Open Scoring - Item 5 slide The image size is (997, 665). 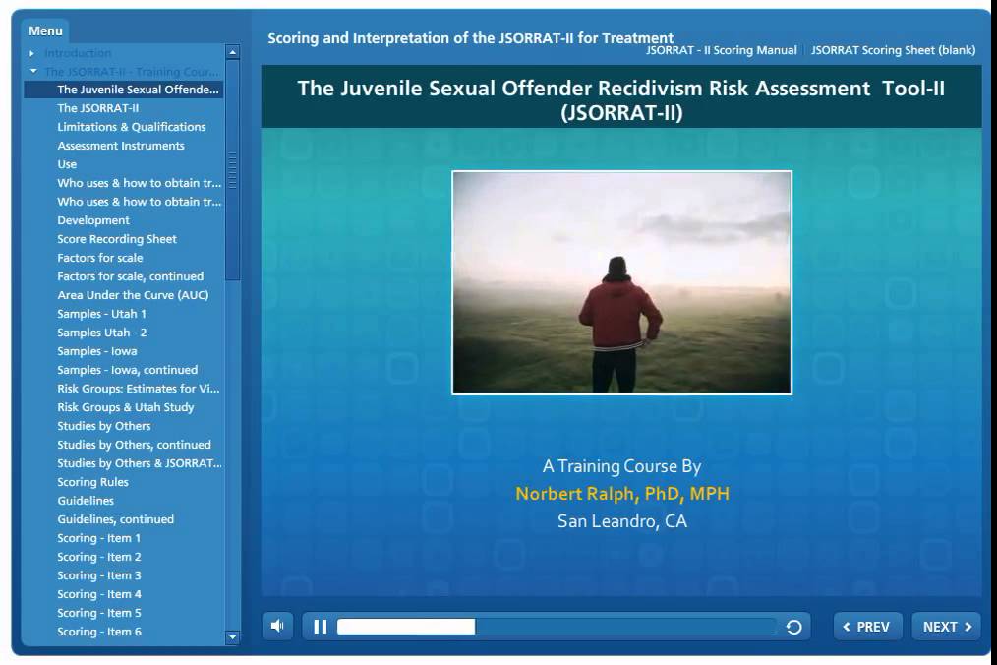coord(99,613)
